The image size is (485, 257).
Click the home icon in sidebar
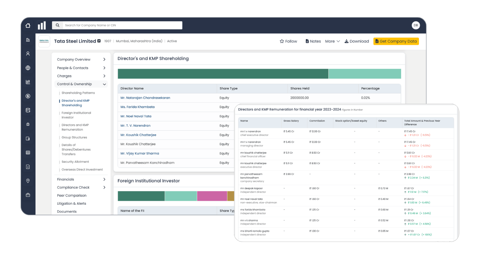point(28,26)
